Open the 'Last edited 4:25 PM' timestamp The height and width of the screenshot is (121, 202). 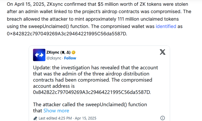(x=55, y=118)
